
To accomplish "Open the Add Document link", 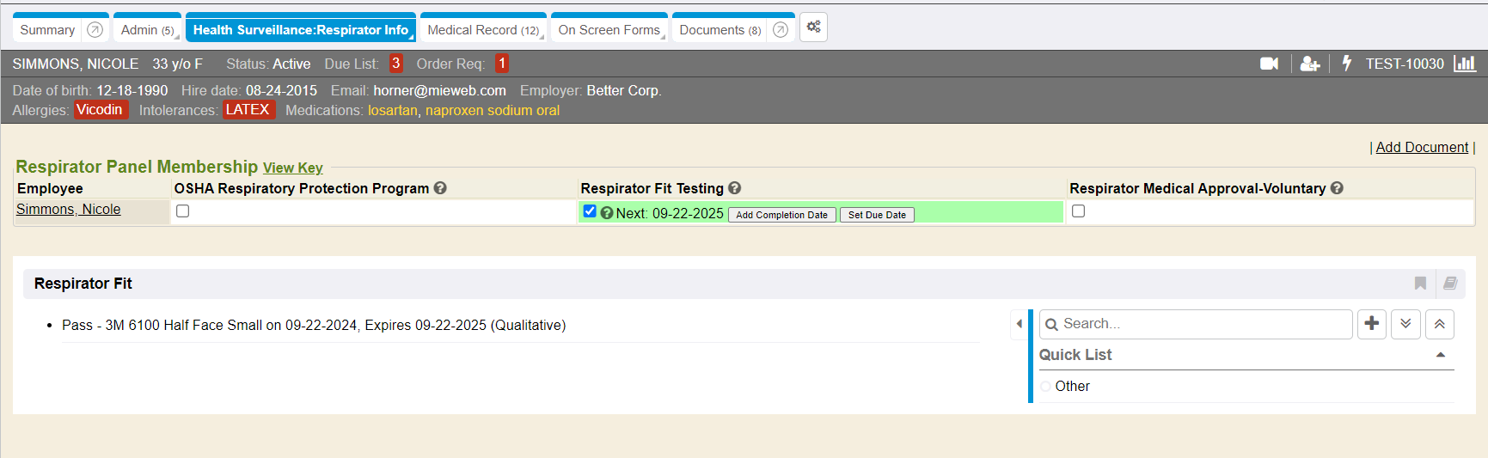I will click(1422, 148).
